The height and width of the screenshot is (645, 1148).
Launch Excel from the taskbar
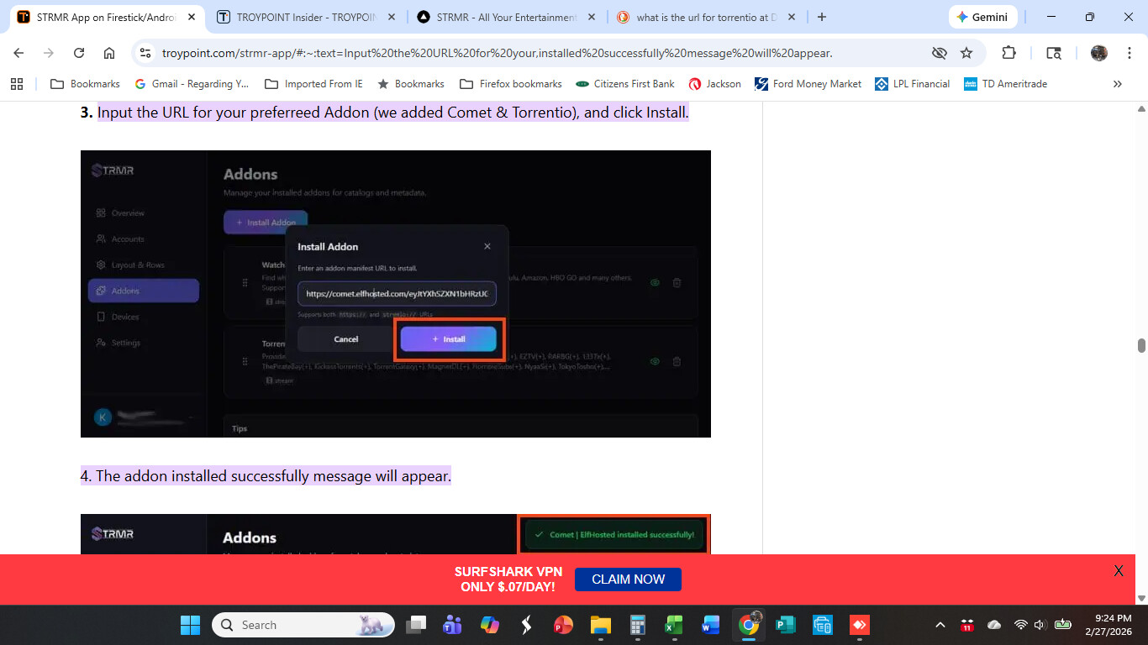[x=673, y=625]
